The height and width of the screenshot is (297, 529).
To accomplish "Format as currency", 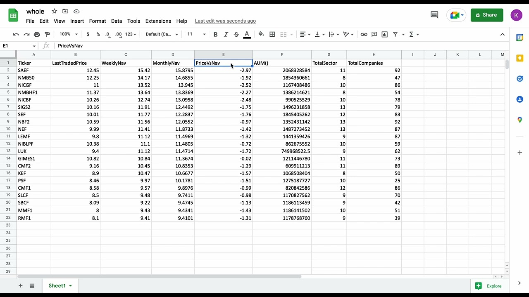I will click(88, 34).
